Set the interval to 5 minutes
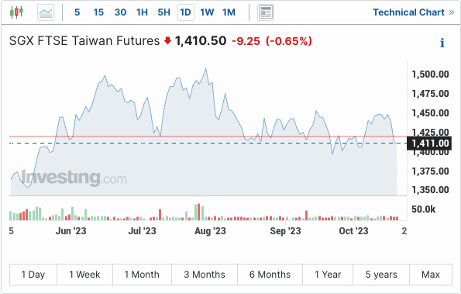The image size is (461, 294). point(77,12)
